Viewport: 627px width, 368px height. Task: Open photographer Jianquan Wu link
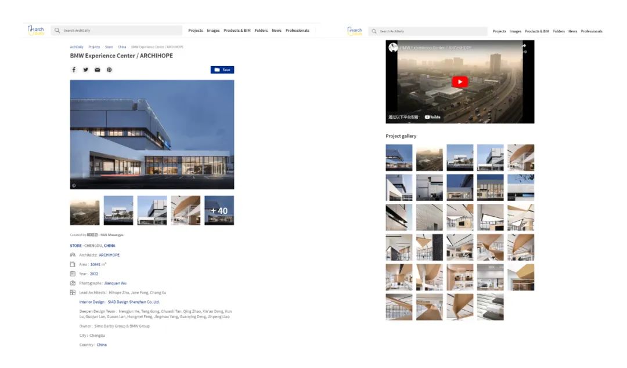point(115,283)
